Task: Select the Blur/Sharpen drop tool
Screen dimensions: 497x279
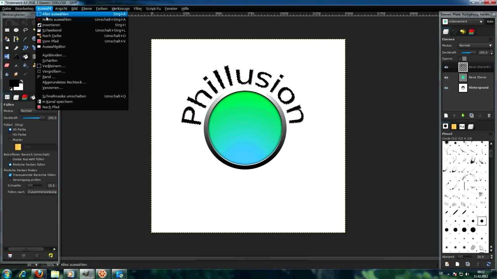Action: (7, 74)
